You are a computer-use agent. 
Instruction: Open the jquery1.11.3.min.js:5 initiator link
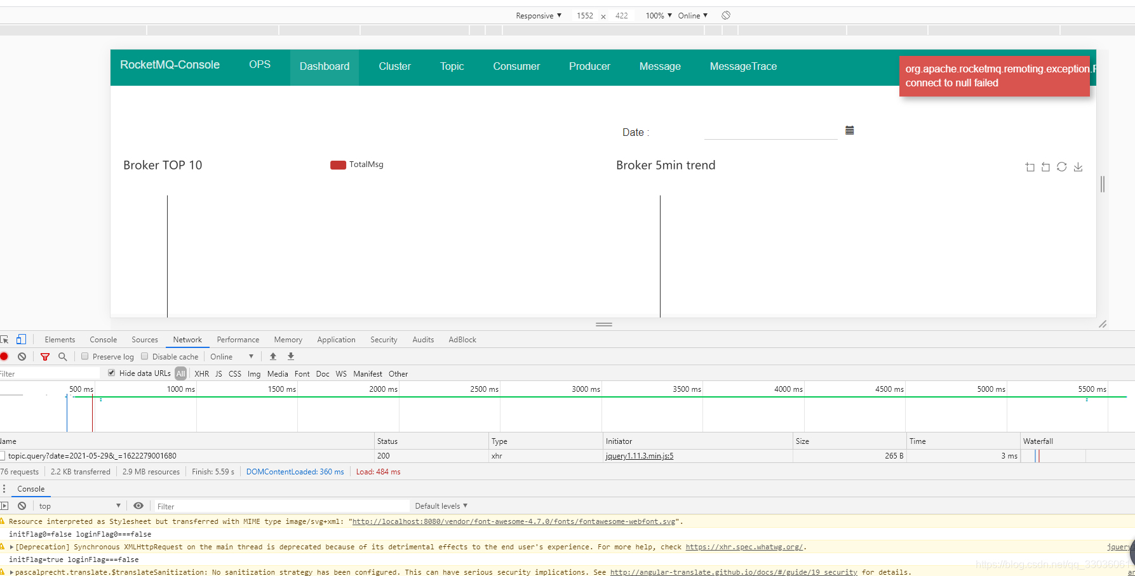click(x=639, y=455)
